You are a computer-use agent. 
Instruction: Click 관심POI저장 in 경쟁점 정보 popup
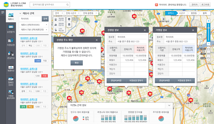coord(116,81)
